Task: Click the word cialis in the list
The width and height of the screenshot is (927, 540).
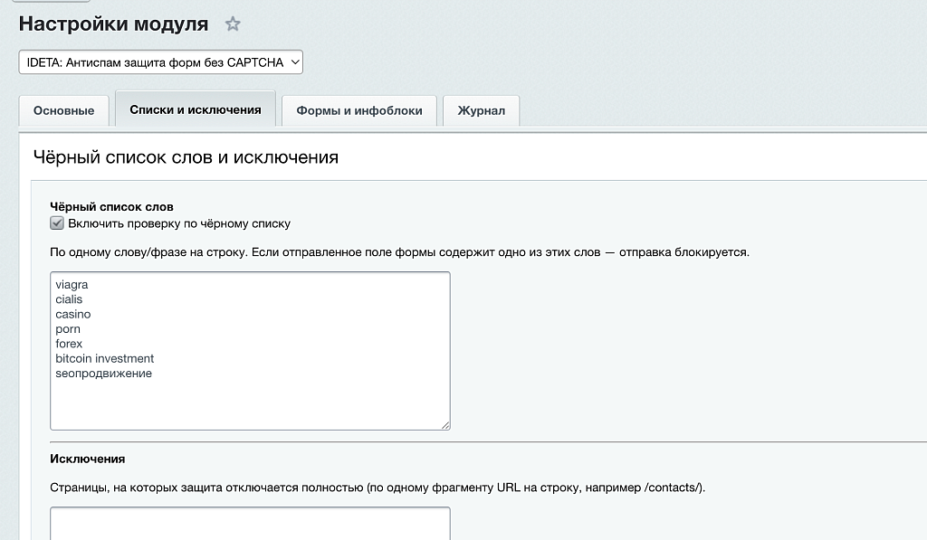Action: coord(69,299)
